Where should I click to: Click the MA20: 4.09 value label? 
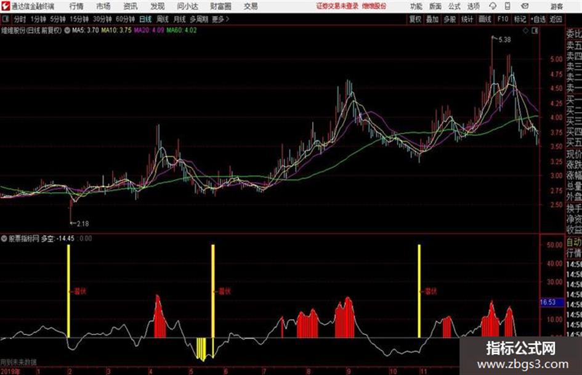coord(149,30)
